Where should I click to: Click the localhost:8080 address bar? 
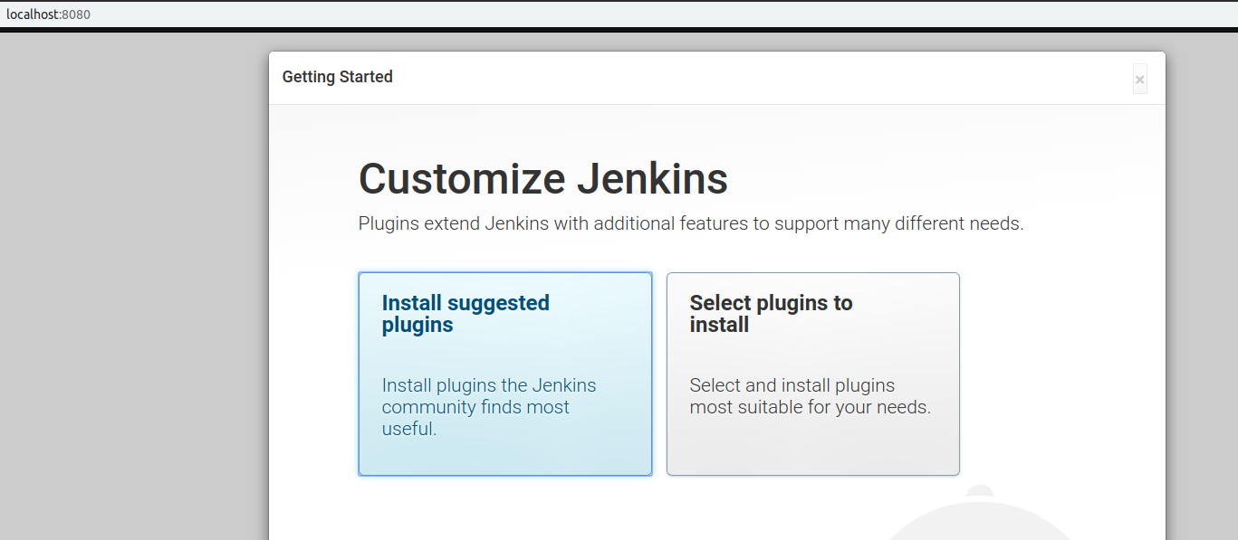[619, 14]
